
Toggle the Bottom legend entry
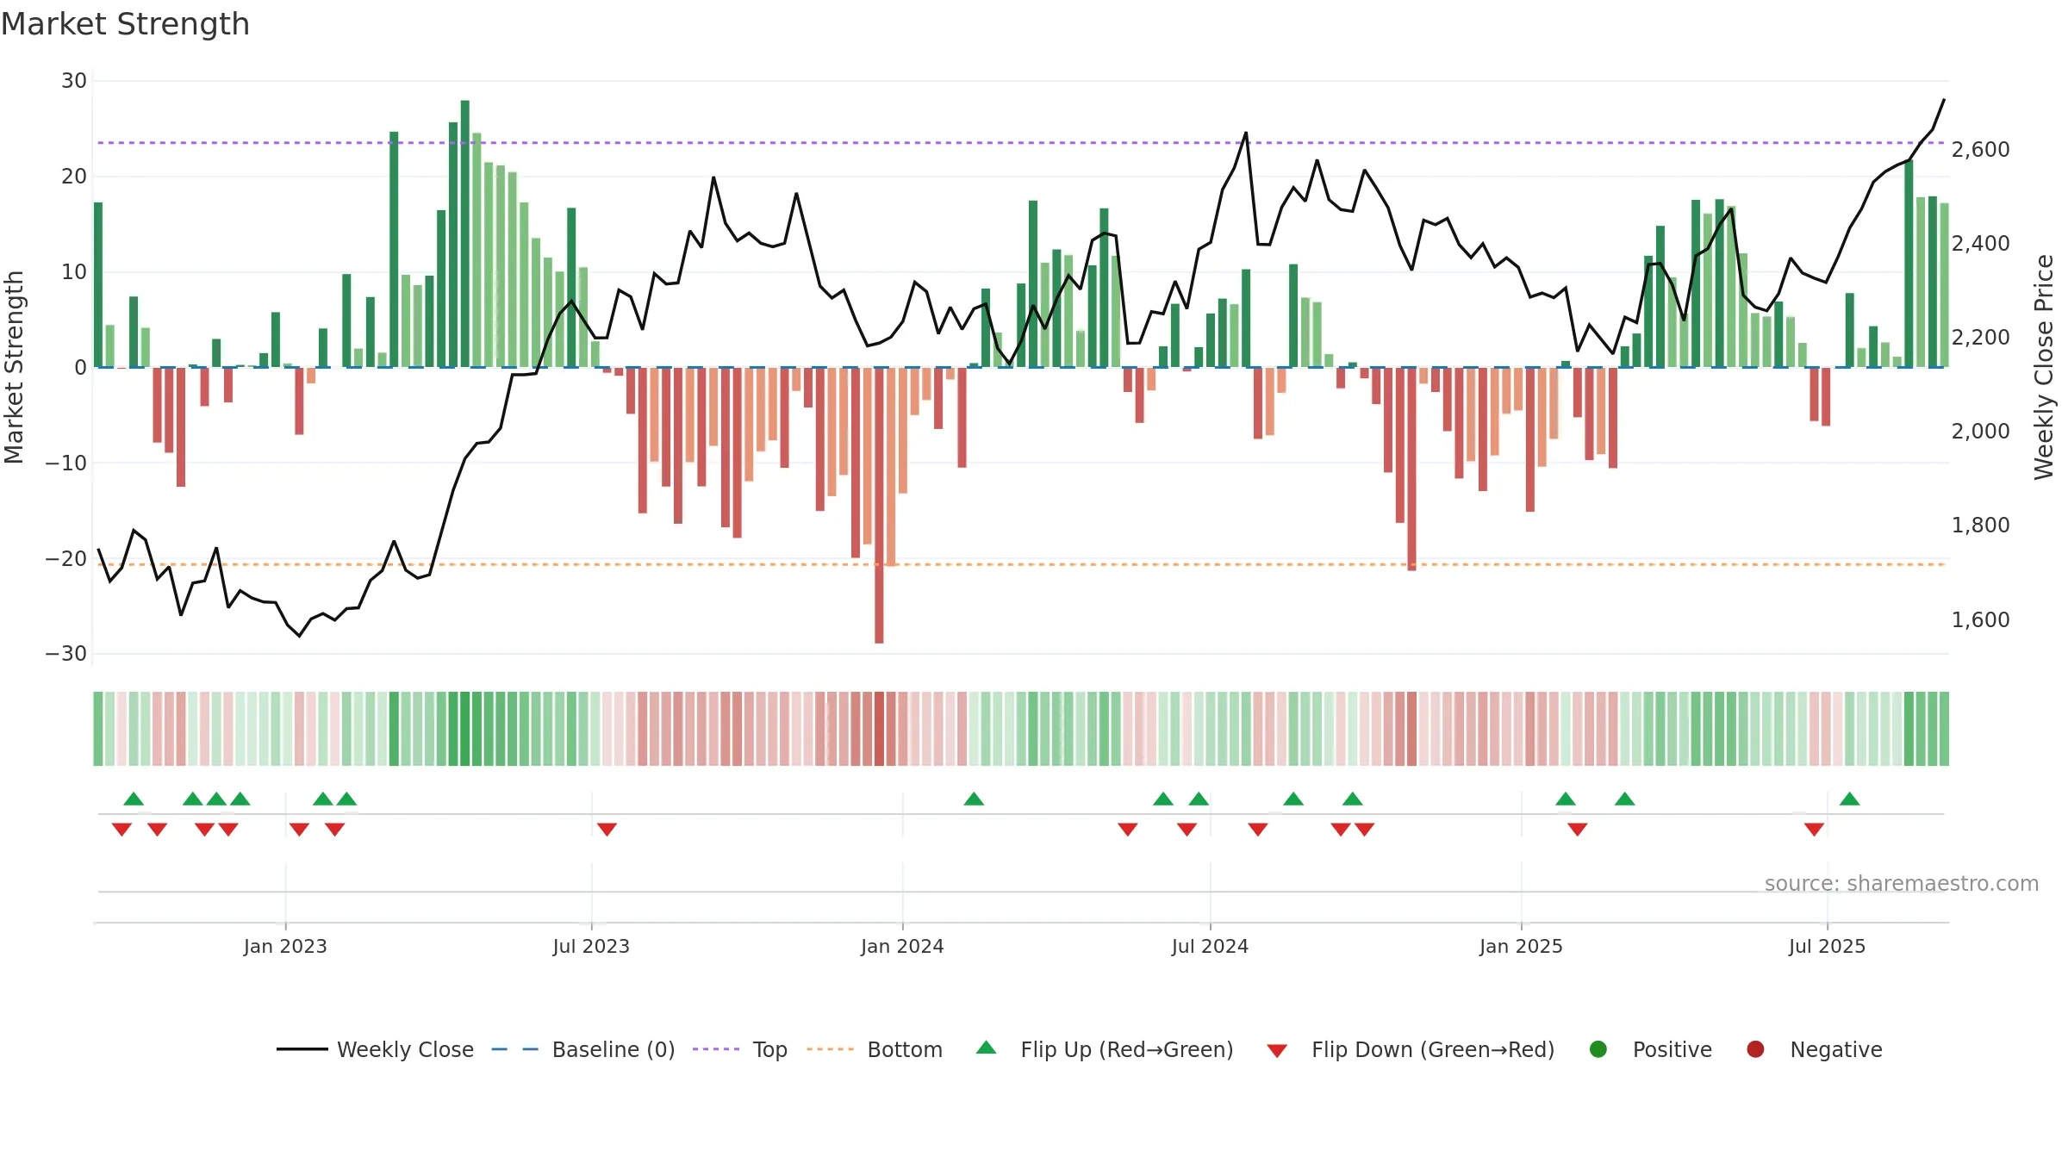tap(875, 1049)
